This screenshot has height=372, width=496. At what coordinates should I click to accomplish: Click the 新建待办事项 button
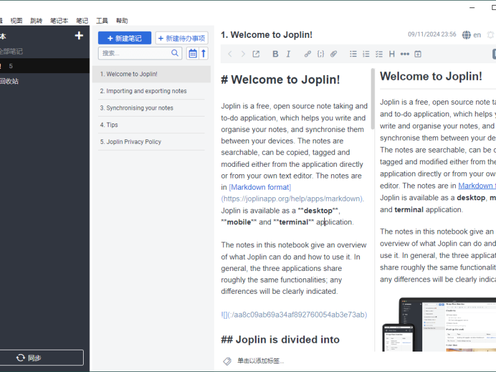(x=182, y=38)
